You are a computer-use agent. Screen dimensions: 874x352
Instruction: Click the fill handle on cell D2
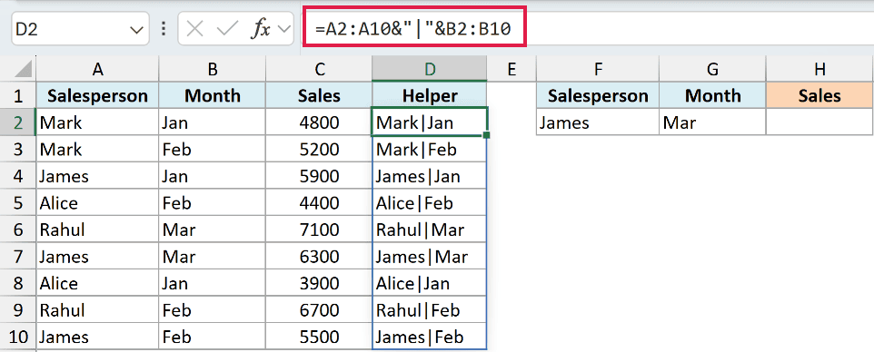coord(487,135)
